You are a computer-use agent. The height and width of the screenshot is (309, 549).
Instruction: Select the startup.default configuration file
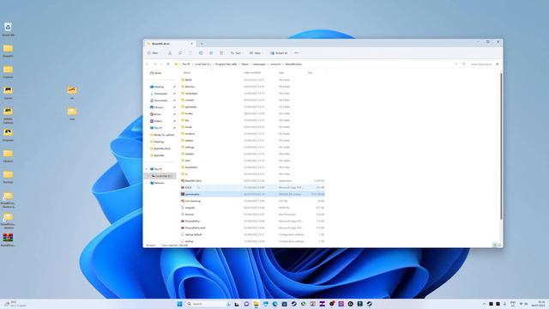pyautogui.click(x=252, y=234)
